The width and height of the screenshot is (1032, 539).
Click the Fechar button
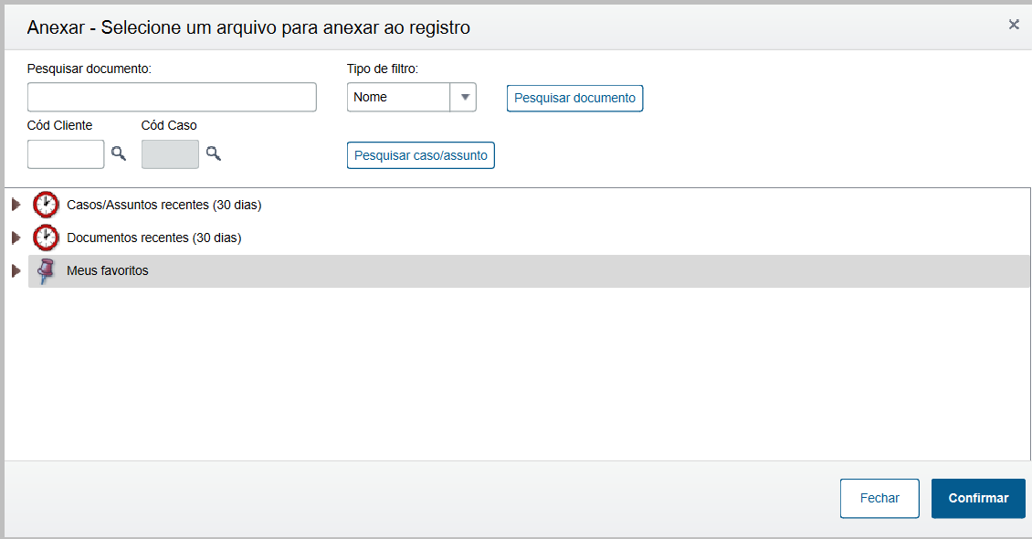879,498
